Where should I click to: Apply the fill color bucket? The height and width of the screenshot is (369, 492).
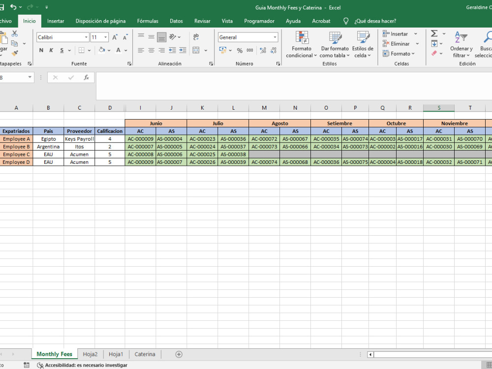[102, 50]
